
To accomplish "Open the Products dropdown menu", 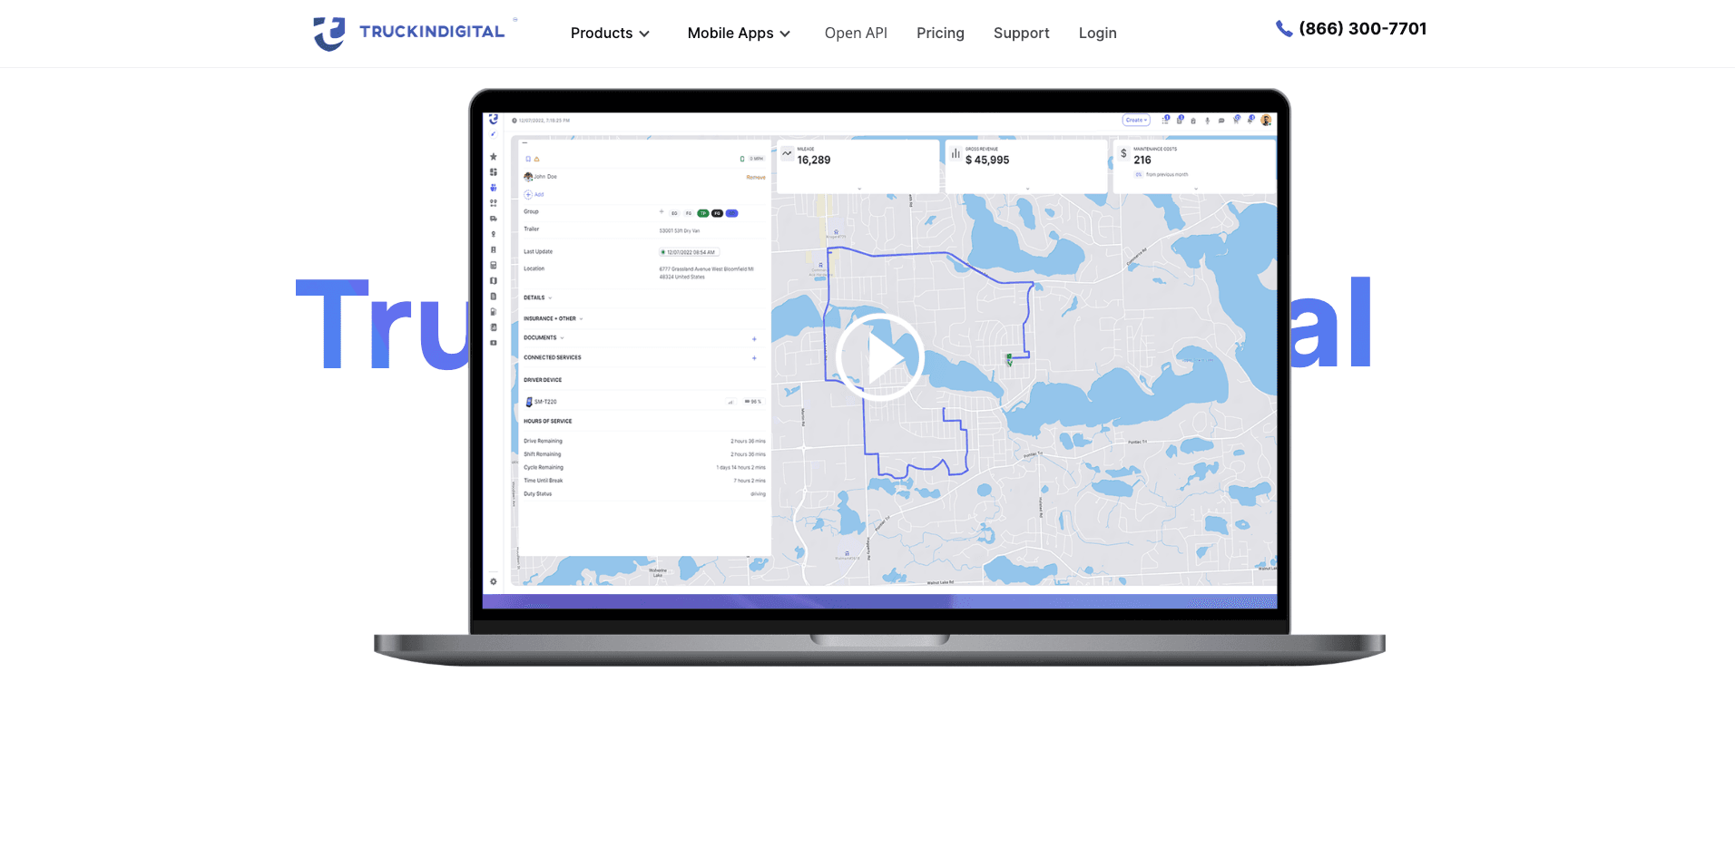I will (610, 34).
